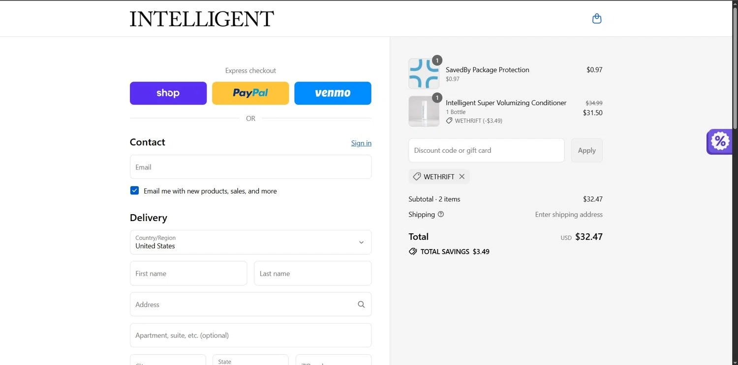Click the Express checkout heading

250,70
